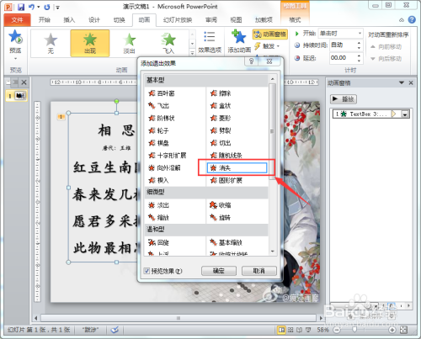The width and height of the screenshot is (421, 339).
Task: Pick the 向外溶解 exit effect
Action: [x=164, y=168]
